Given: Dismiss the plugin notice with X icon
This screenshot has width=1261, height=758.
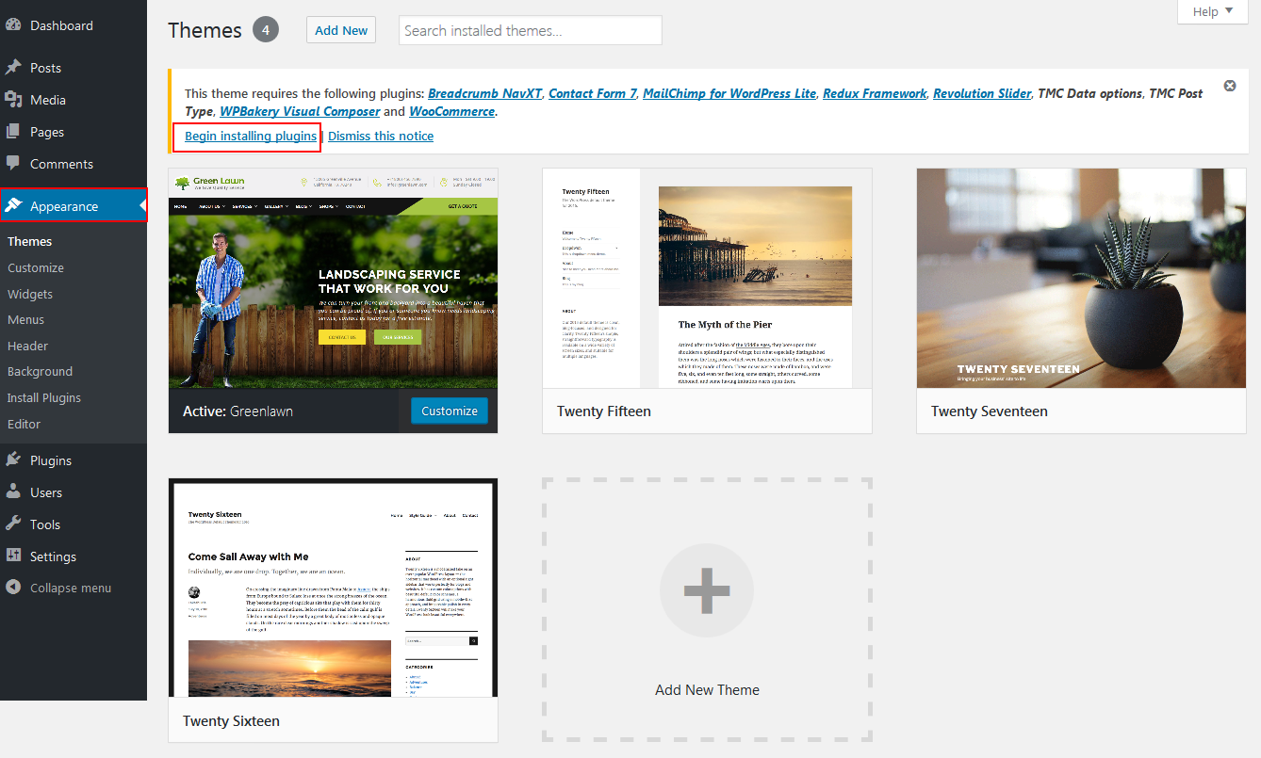Looking at the screenshot, I should (x=1230, y=86).
